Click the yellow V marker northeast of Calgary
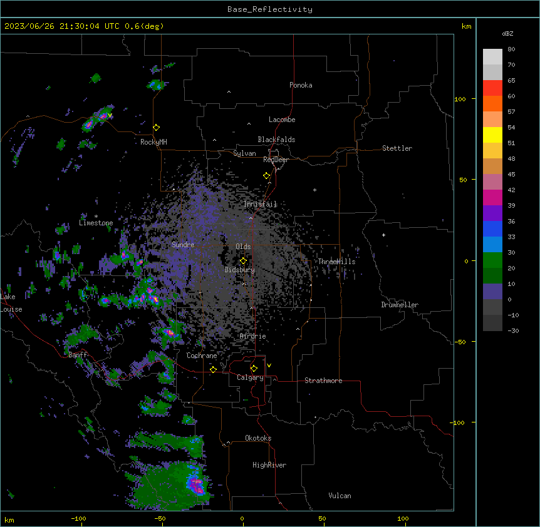 click(x=269, y=366)
